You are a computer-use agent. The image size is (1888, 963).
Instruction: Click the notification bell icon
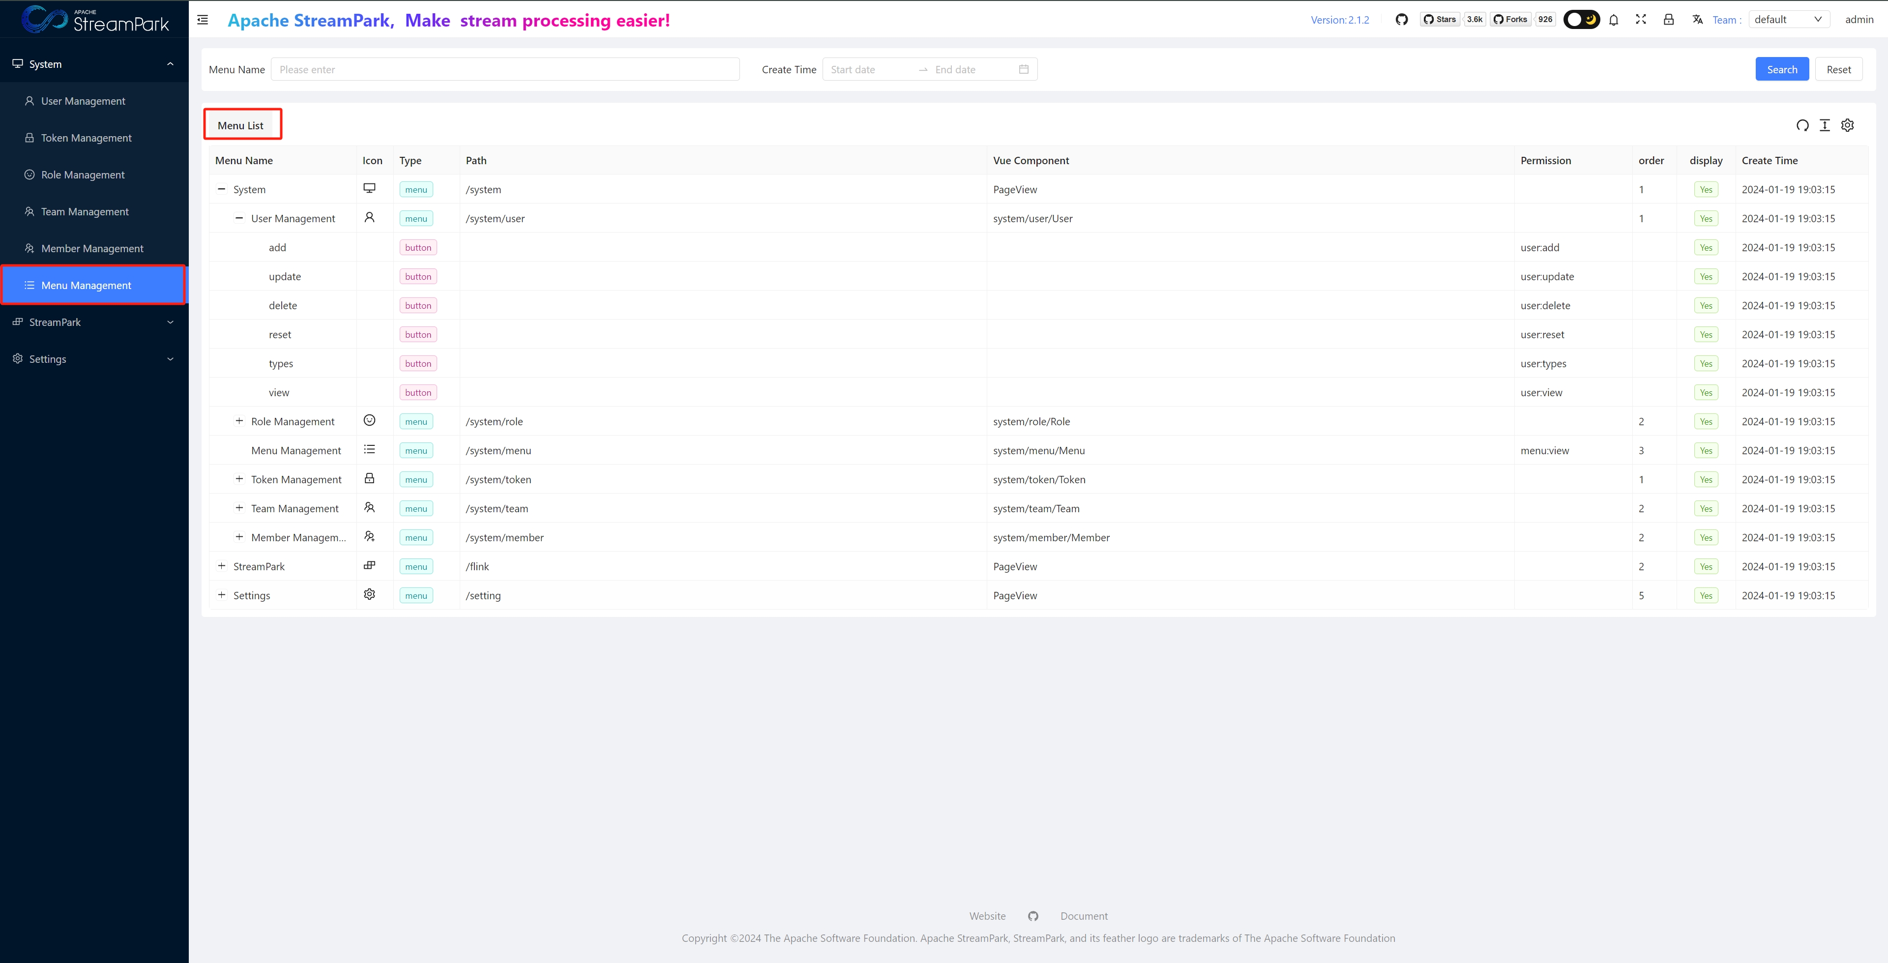click(x=1613, y=20)
